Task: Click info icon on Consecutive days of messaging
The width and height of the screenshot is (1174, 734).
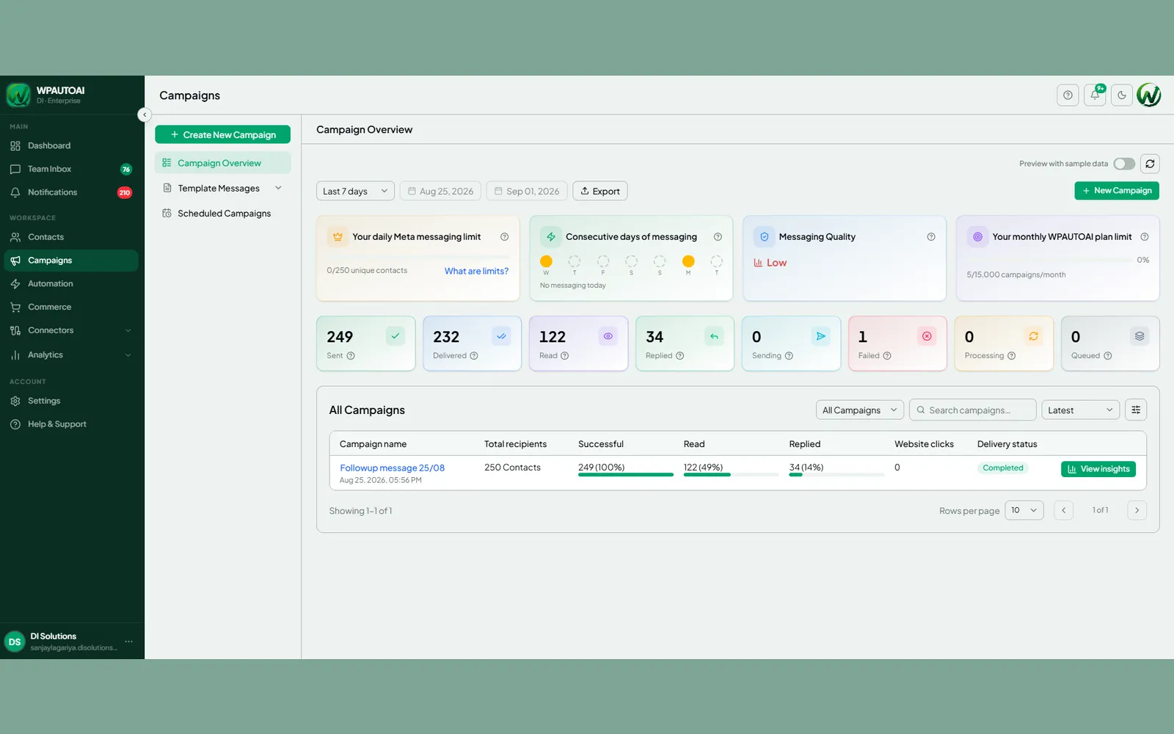Action: [718, 237]
